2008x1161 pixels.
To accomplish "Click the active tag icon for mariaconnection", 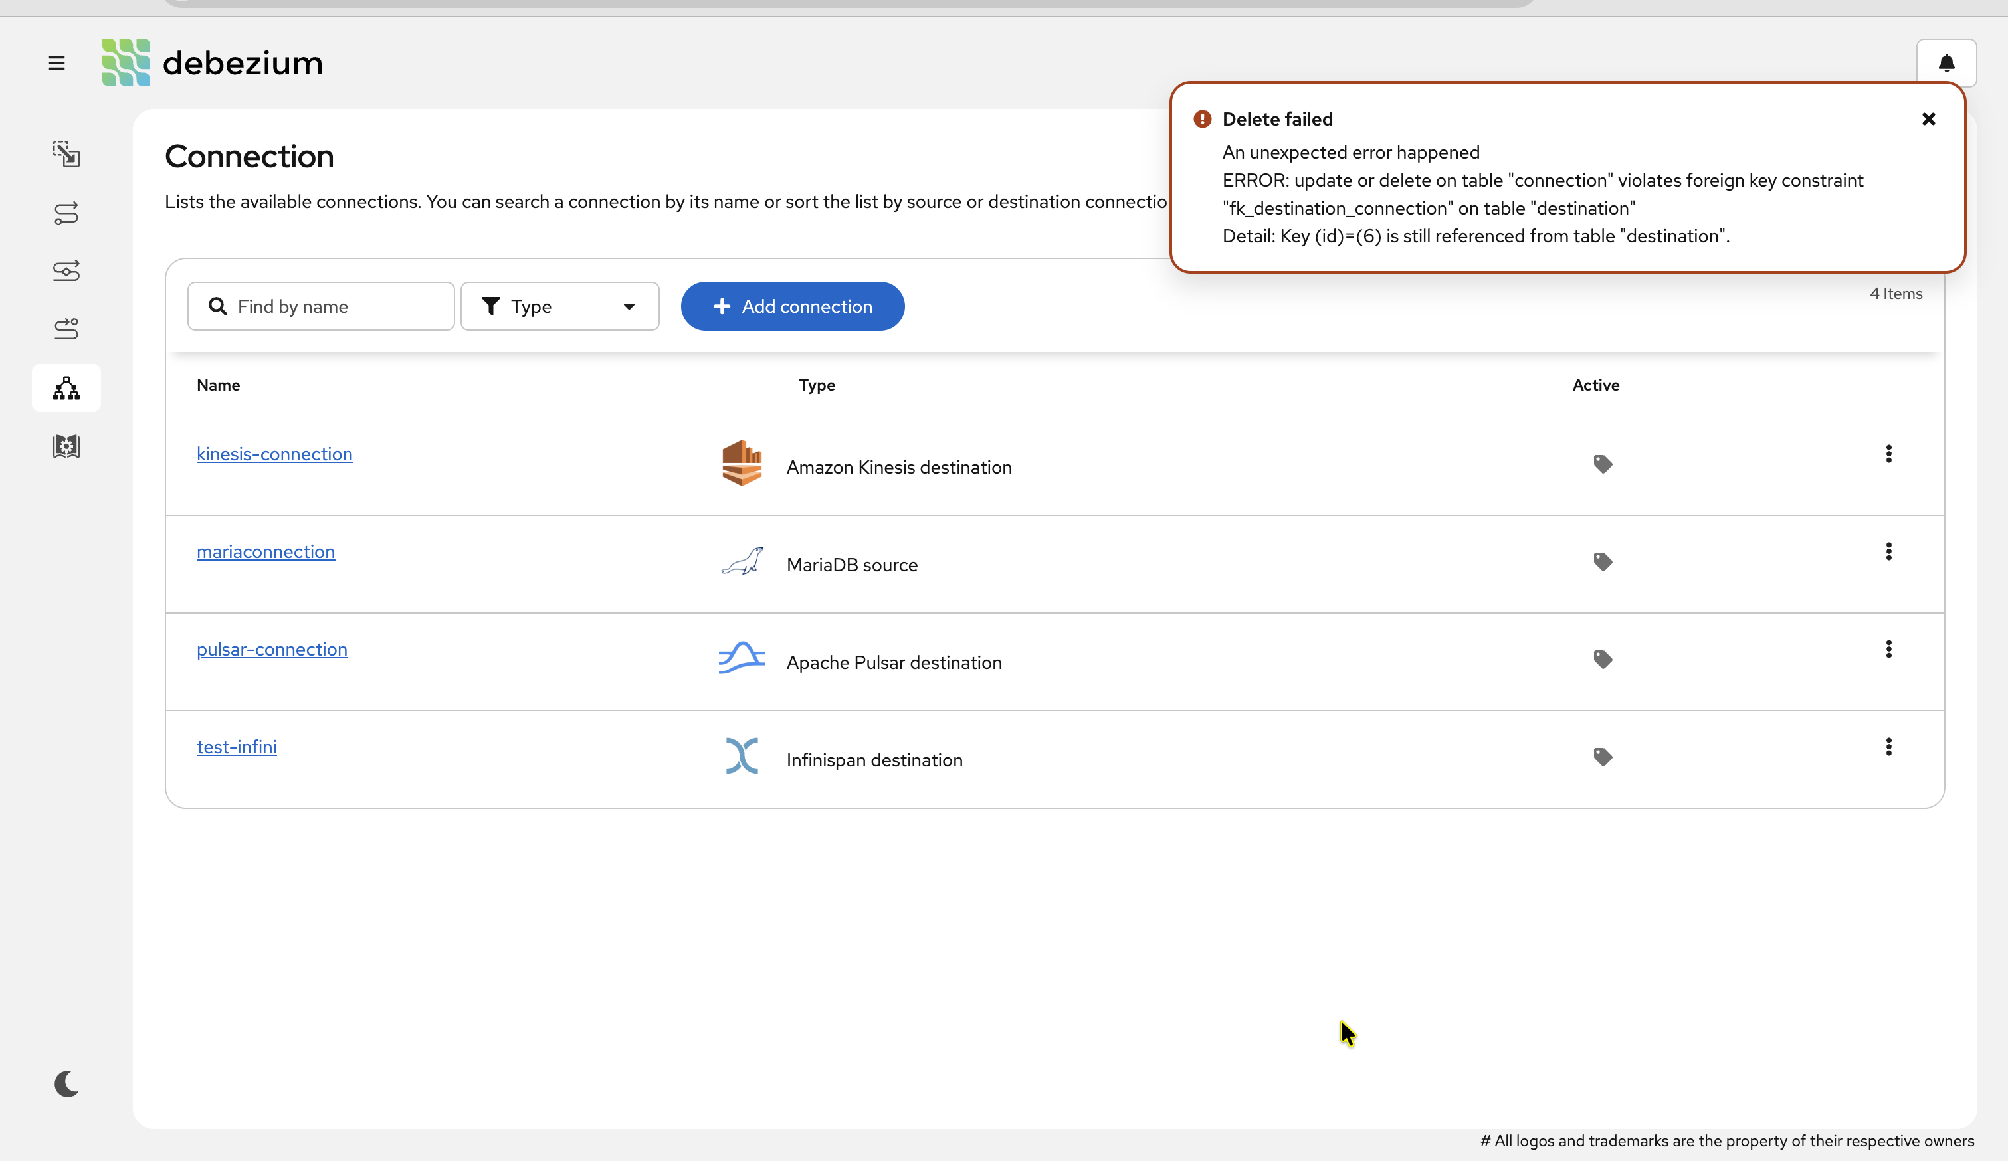I will 1603,562.
